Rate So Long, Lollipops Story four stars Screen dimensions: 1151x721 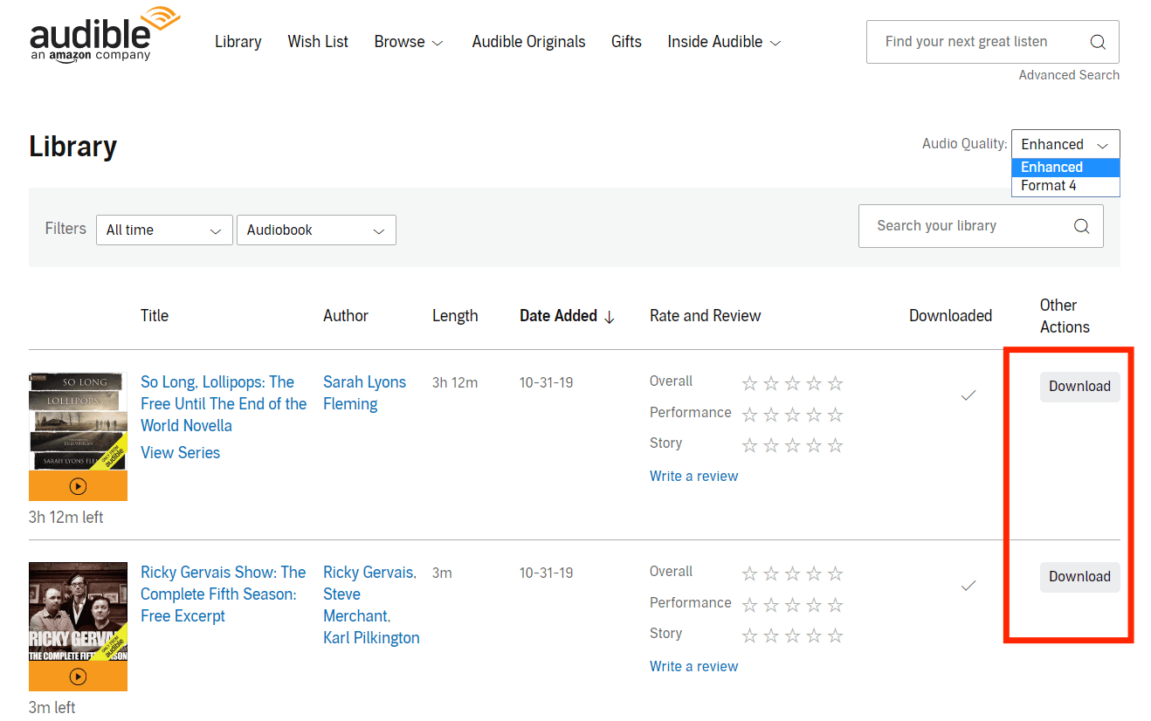click(x=814, y=445)
